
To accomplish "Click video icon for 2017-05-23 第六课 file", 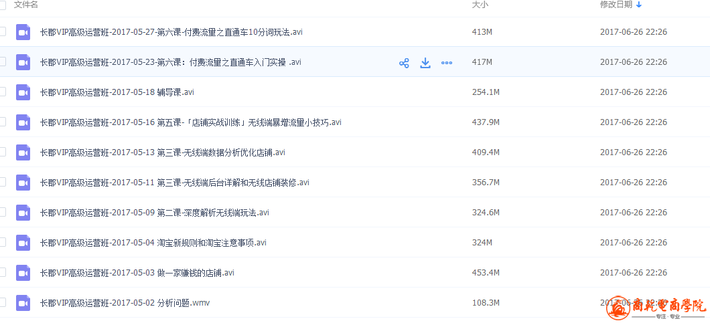I will (x=23, y=62).
